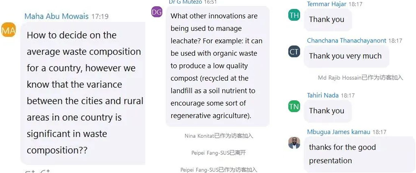The image size is (416, 173).
Task: Click Temmar Hajar's TH avatar
Action: pyautogui.click(x=294, y=15)
